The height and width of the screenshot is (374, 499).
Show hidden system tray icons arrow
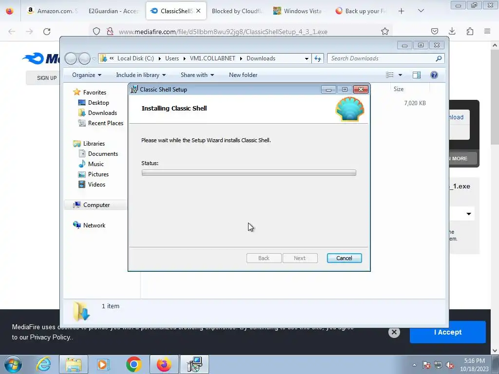tap(414, 365)
